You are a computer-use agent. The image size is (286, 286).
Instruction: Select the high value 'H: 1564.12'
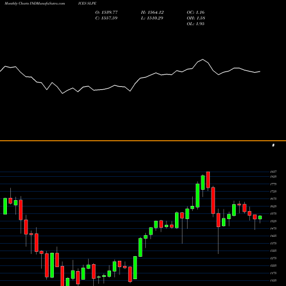(x=152, y=12)
